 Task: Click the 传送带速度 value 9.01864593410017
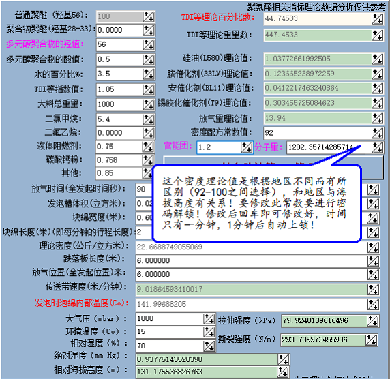pos(170,290)
